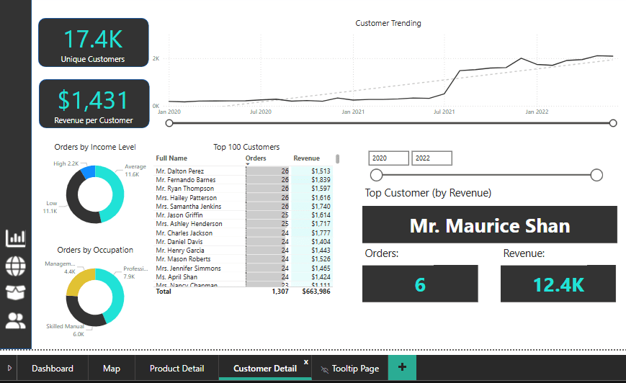Click the hidden eye icon on Tooltip Page
Viewport: 626px width, 383px height.
(x=325, y=369)
